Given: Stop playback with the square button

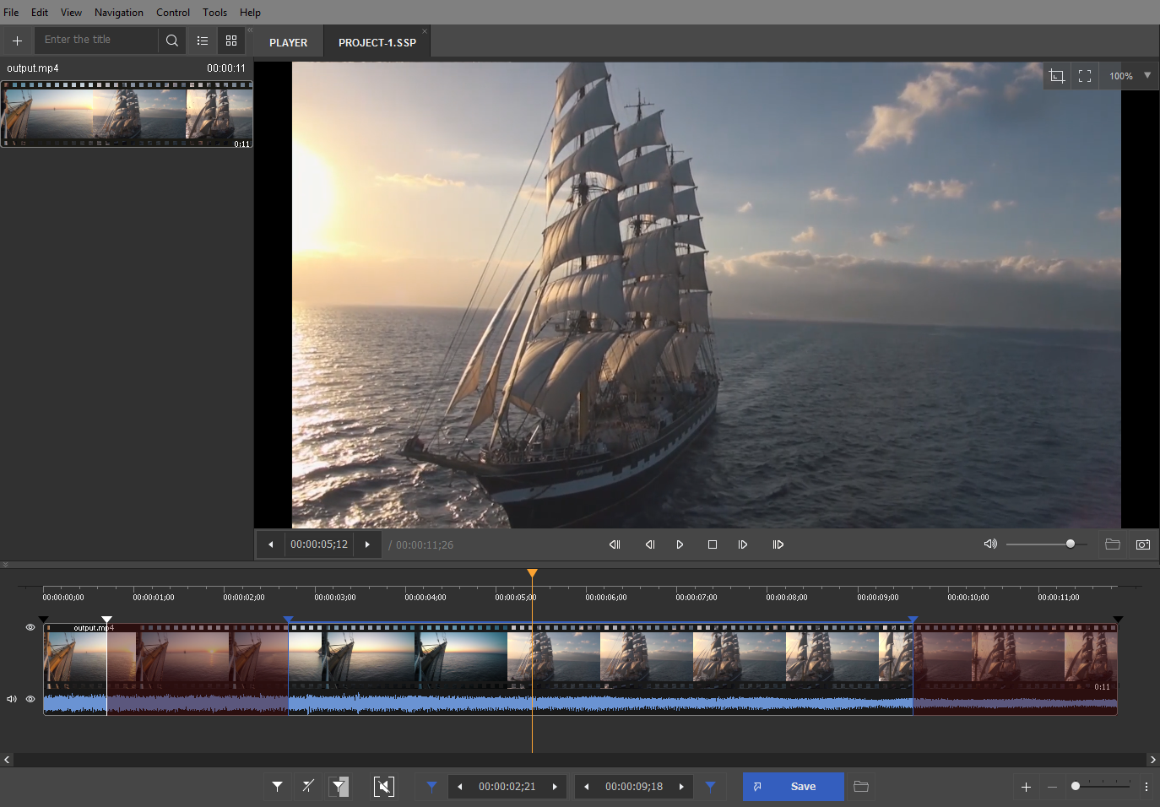Looking at the screenshot, I should (x=713, y=544).
